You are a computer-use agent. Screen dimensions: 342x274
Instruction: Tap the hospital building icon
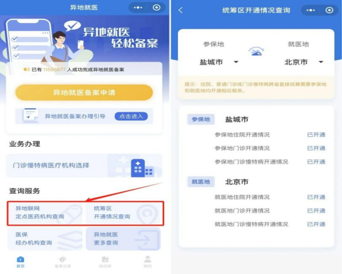(142, 168)
